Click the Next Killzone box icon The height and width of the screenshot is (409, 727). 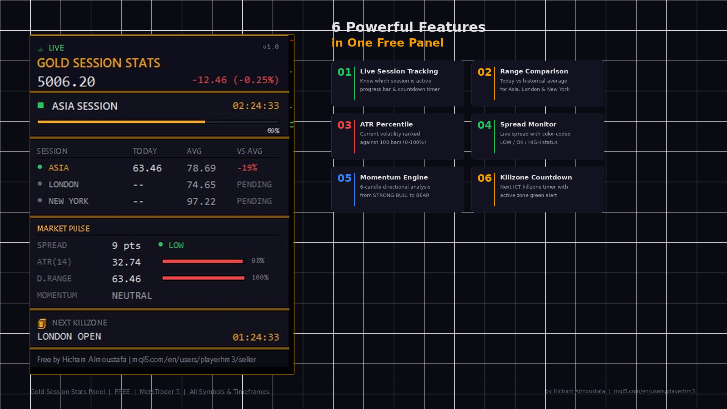(42, 323)
